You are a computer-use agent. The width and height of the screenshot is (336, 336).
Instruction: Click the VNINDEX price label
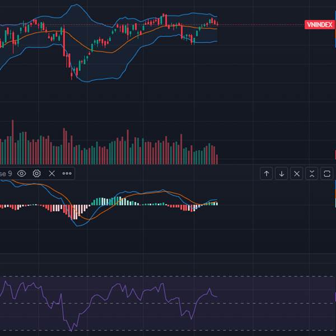(320, 25)
